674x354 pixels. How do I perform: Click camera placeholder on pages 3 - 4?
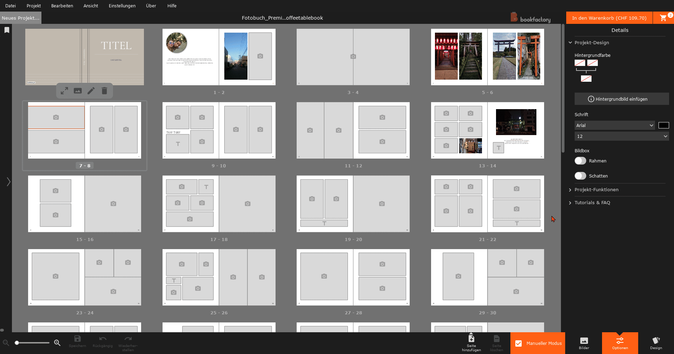tap(353, 56)
